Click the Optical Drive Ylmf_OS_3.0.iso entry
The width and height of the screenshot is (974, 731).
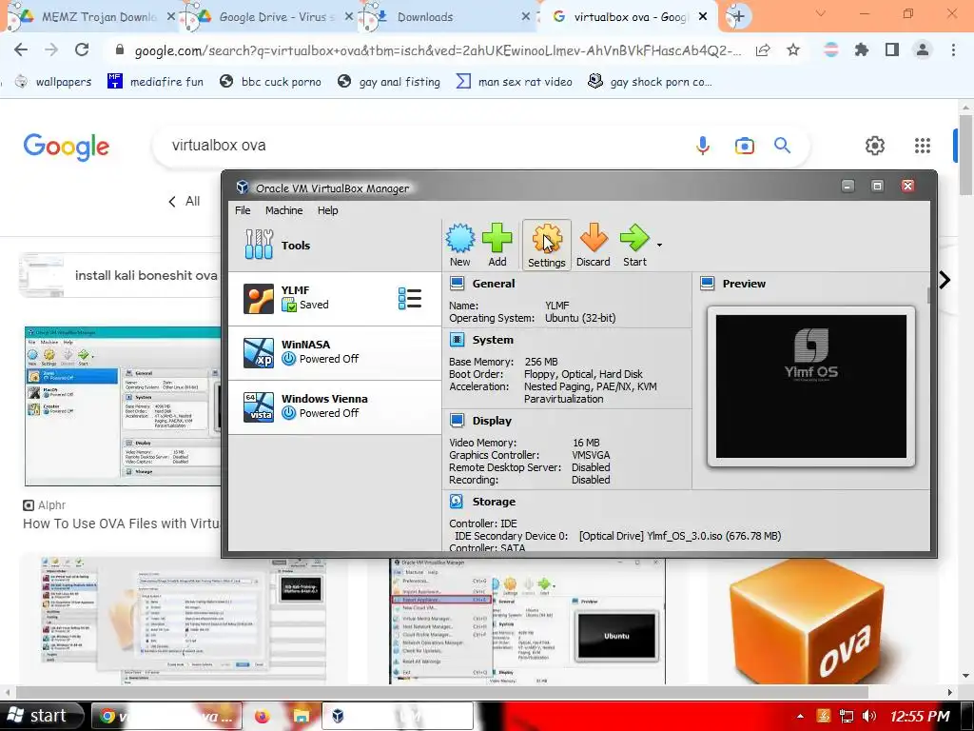click(x=679, y=536)
